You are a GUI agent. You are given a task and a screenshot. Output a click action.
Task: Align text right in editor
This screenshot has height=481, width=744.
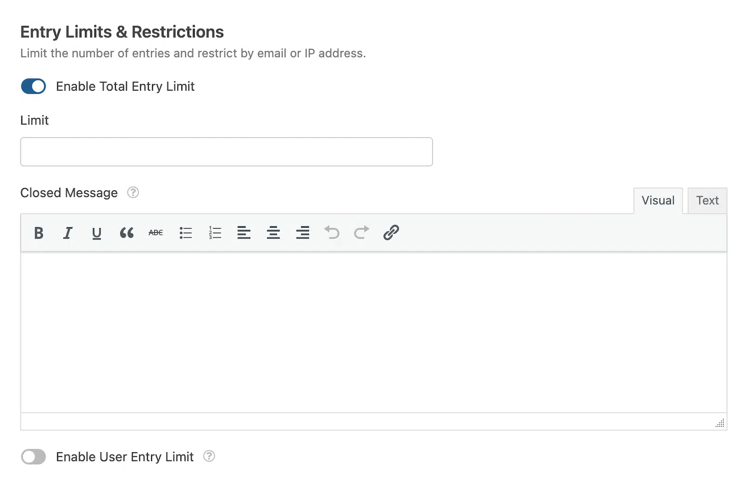tap(303, 233)
